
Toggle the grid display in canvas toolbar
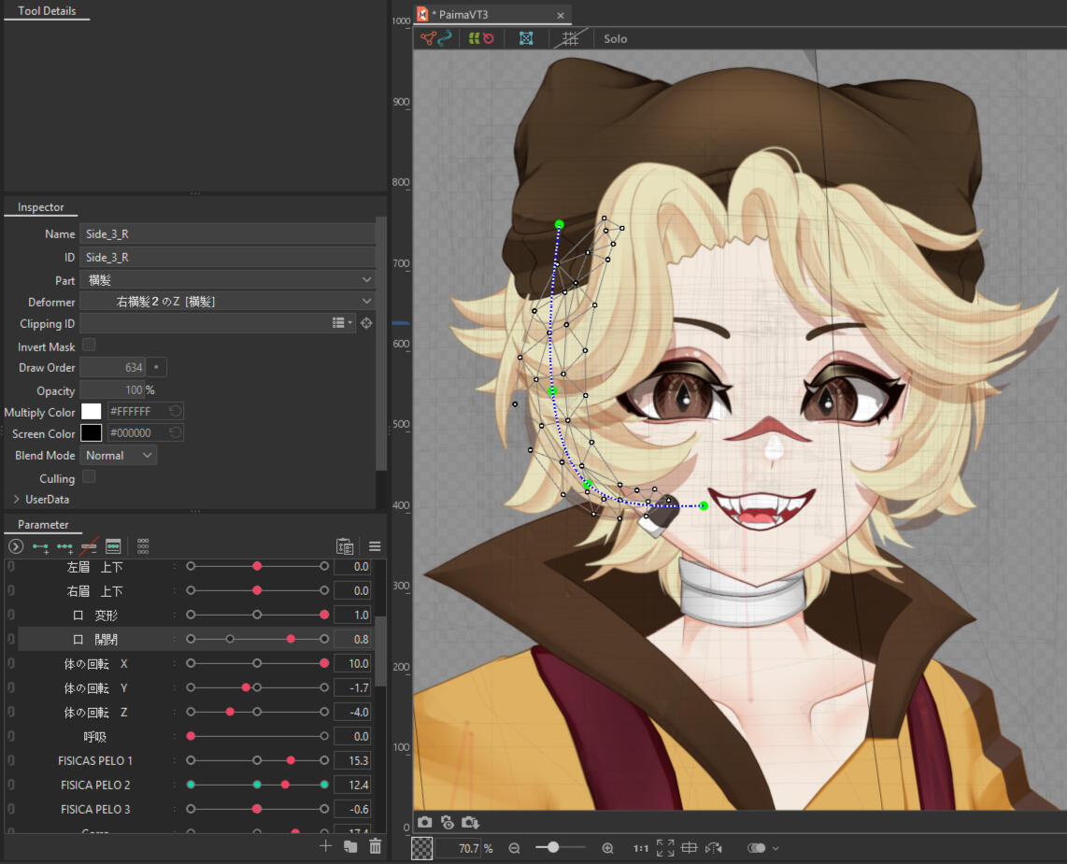tap(569, 38)
